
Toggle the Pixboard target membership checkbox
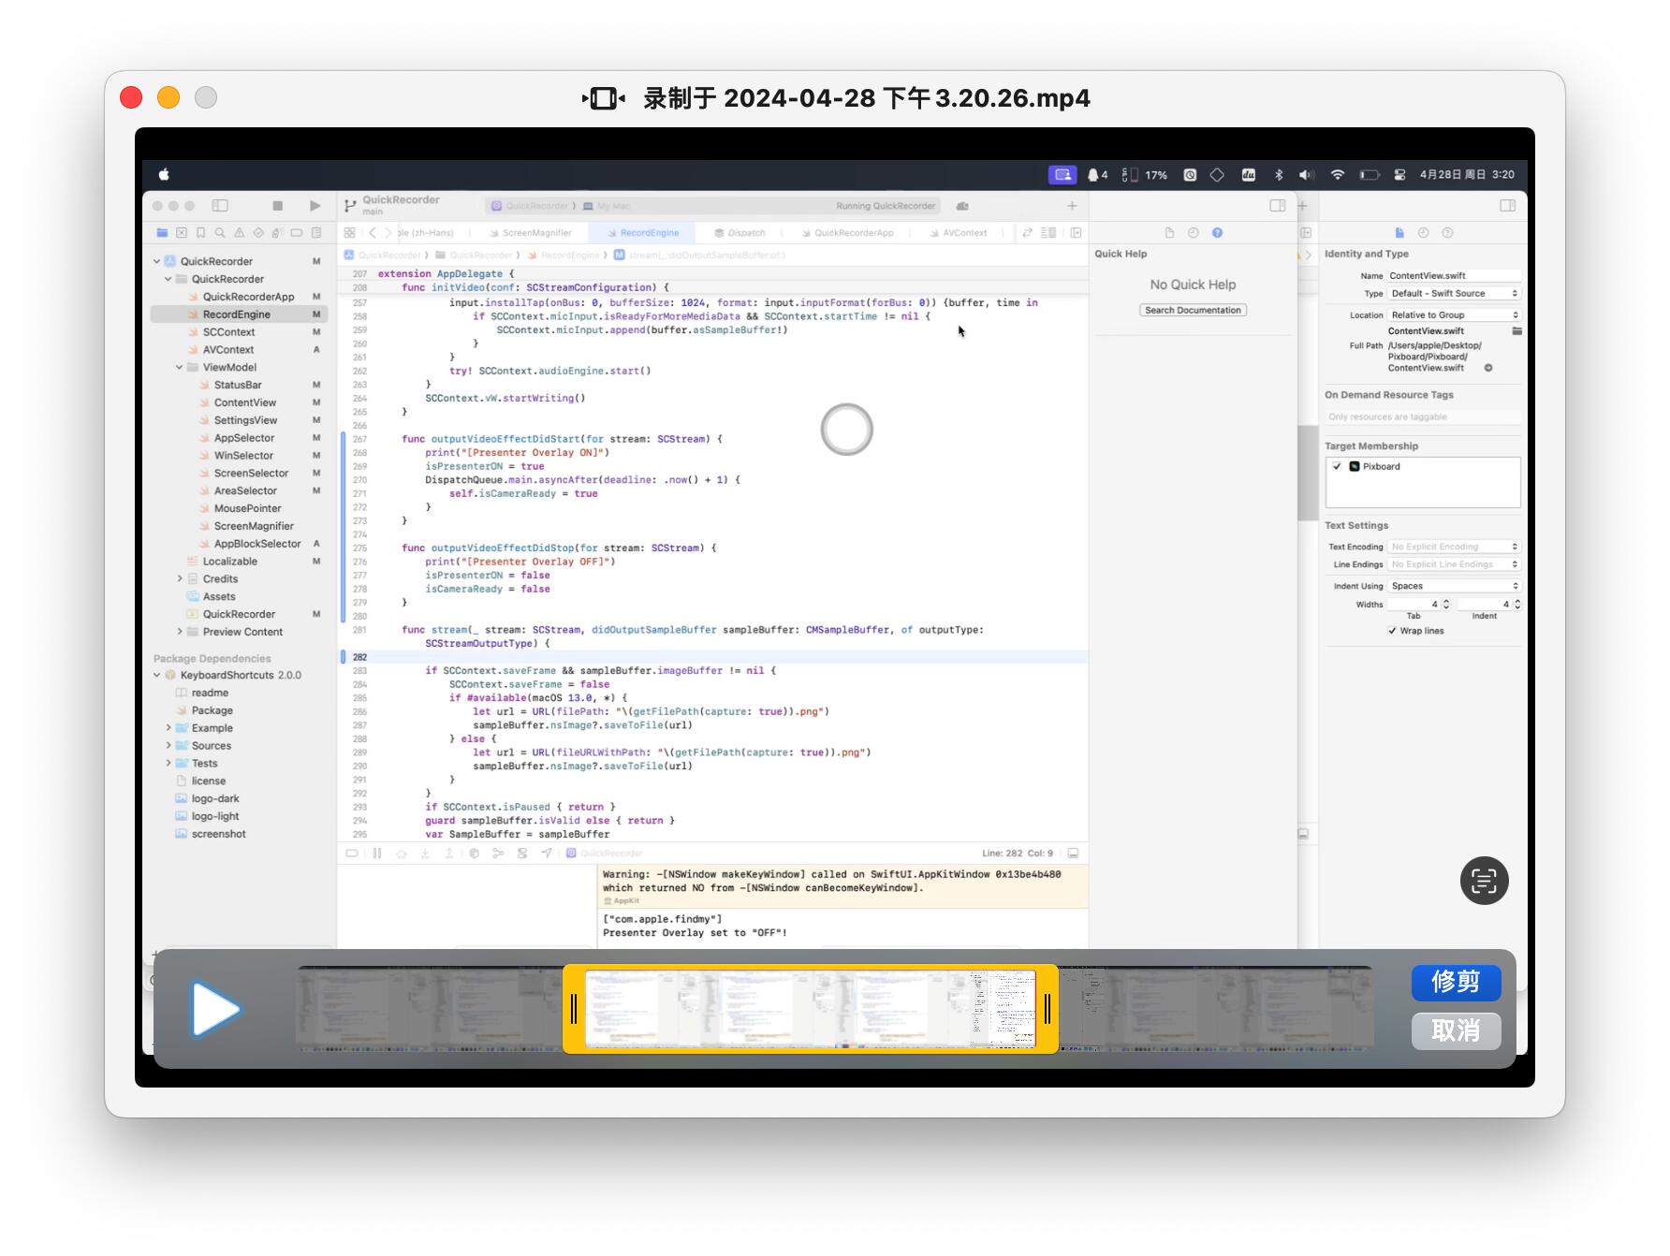[x=1337, y=466]
